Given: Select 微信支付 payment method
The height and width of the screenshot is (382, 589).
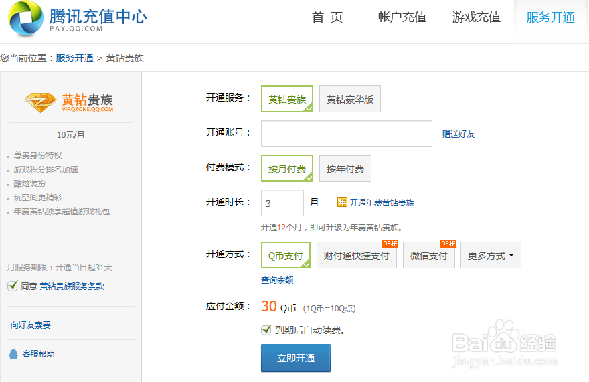Looking at the screenshot, I should click(428, 255).
